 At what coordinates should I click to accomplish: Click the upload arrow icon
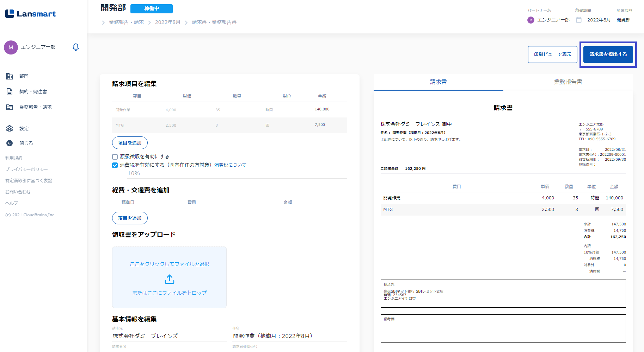pyautogui.click(x=170, y=279)
